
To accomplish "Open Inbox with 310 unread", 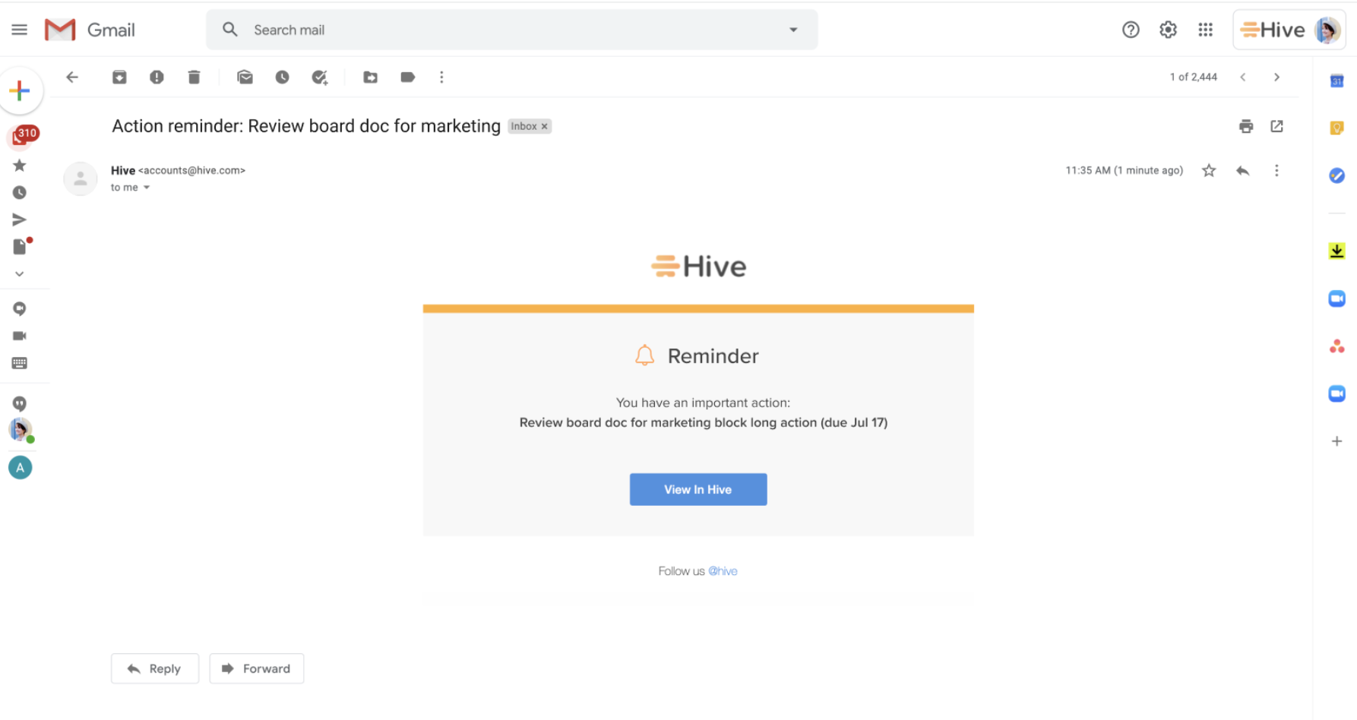I will pos(21,137).
